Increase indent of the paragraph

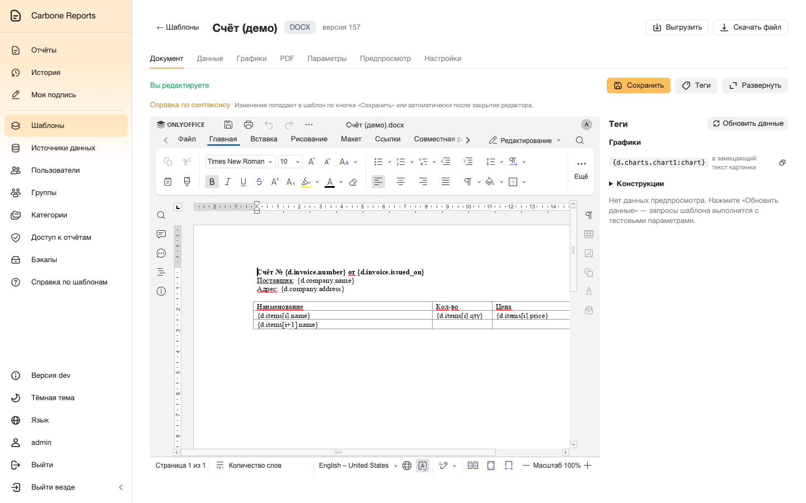click(x=468, y=162)
